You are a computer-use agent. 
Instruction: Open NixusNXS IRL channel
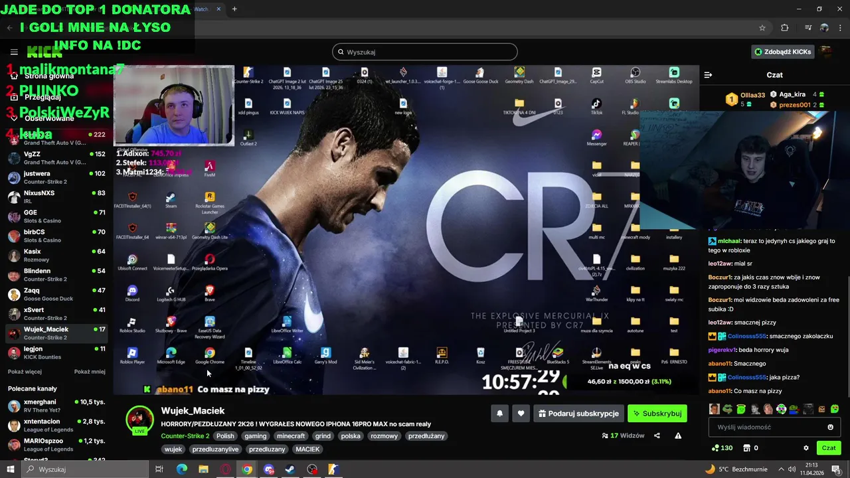click(x=56, y=197)
